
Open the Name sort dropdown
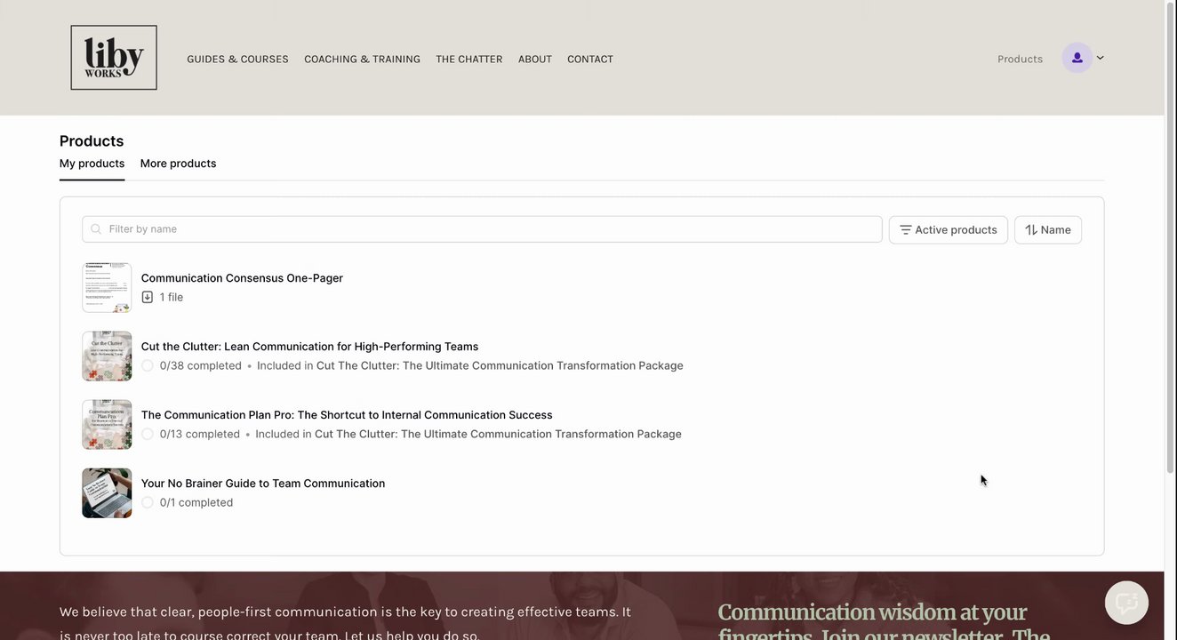tap(1047, 229)
